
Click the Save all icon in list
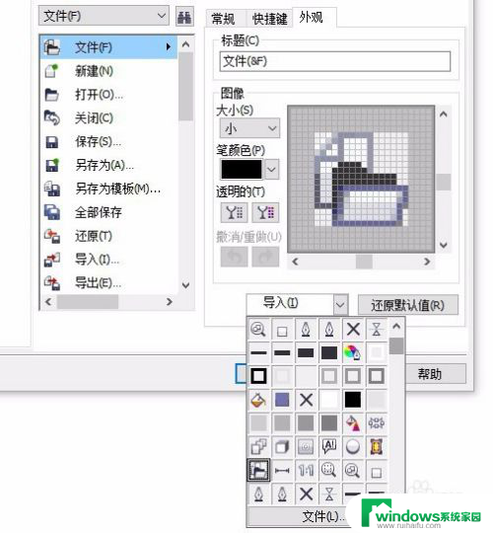(52, 212)
